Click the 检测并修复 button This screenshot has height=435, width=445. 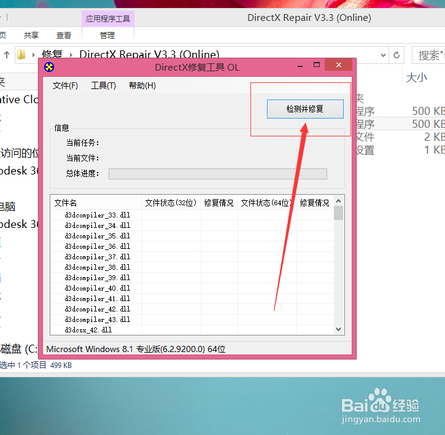tap(305, 109)
